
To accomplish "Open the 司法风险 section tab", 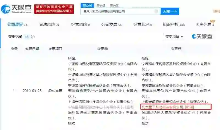I will (x=49, y=25).
